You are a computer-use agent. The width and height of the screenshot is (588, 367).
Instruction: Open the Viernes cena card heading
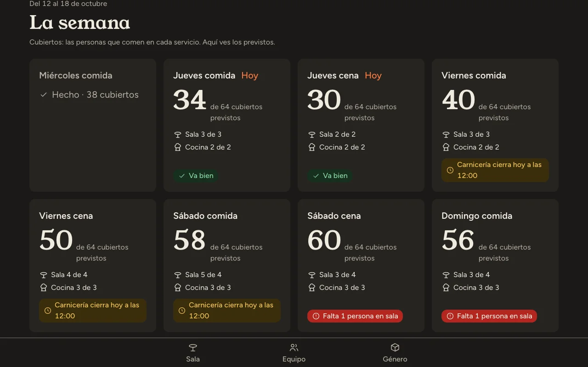click(x=66, y=216)
